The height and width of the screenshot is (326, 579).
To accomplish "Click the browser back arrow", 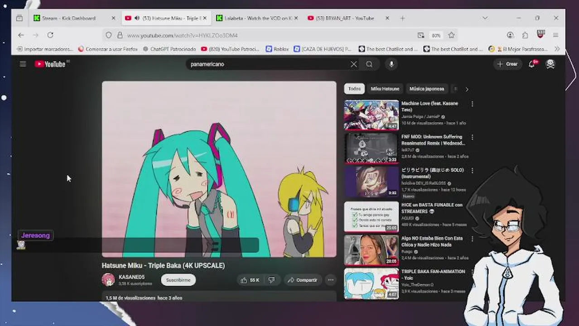I will (x=21, y=35).
